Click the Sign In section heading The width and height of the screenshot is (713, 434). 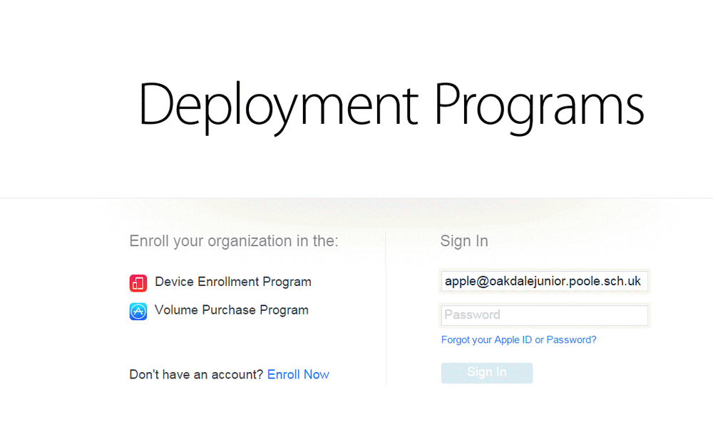(464, 241)
